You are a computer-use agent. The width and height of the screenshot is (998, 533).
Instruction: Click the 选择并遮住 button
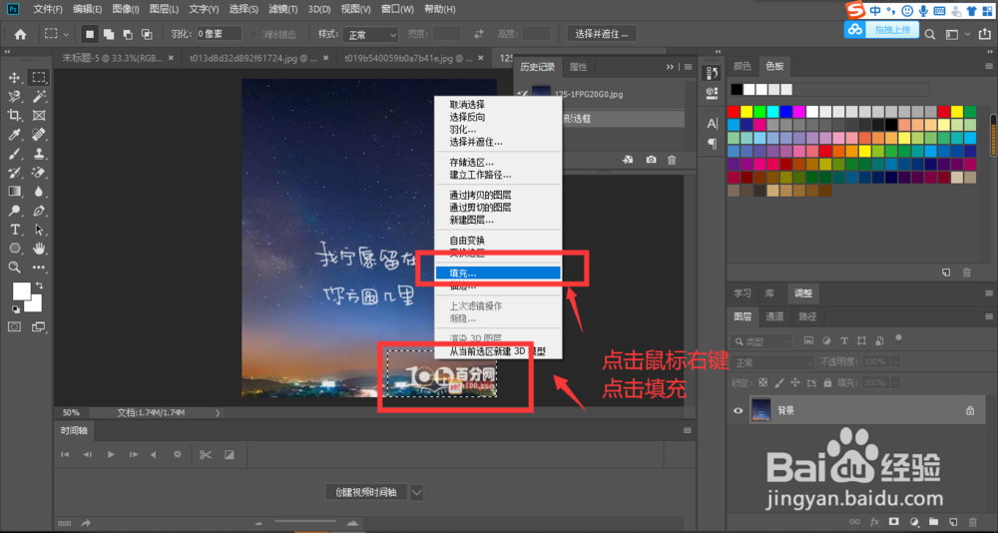coord(602,34)
